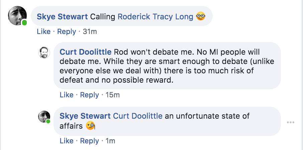303x150 pixels.
Task: Open Curt Doolittle's author name link
Action: click(x=86, y=53)
